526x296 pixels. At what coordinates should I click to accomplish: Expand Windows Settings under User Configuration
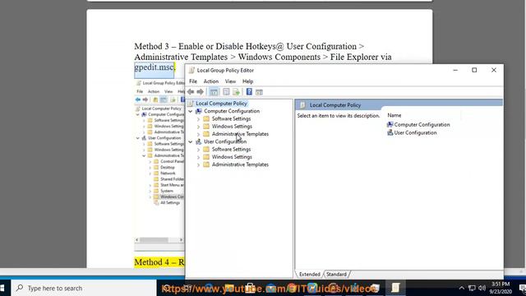coord(198,157)
